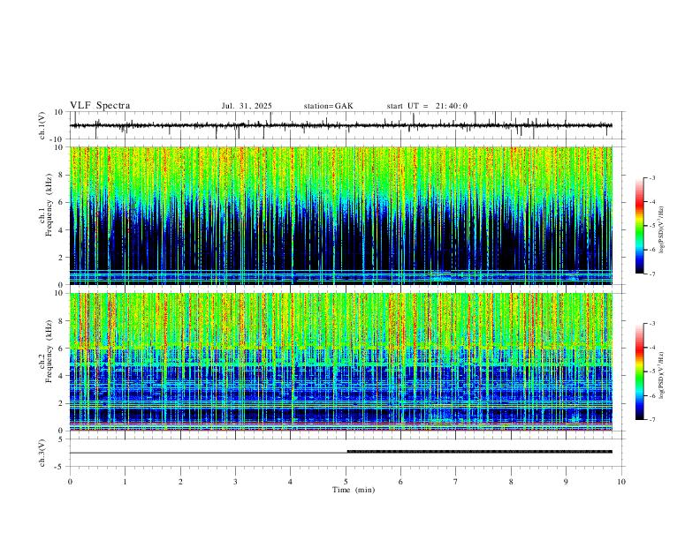Click the time axis tick label '7'
This screenshot has width=700, height=540.
click(456, 482)
